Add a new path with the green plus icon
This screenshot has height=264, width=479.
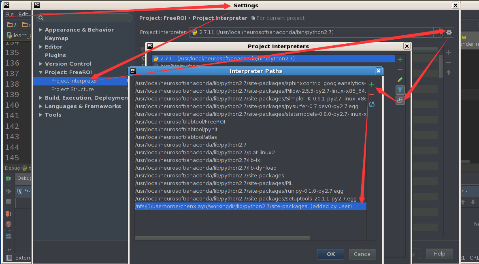tap(372, 84)
